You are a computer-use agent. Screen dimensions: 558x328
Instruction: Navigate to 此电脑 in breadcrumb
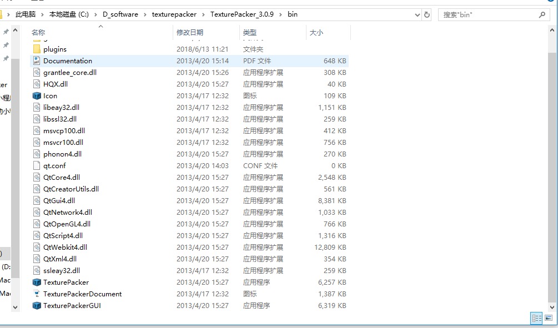(26, 14)
